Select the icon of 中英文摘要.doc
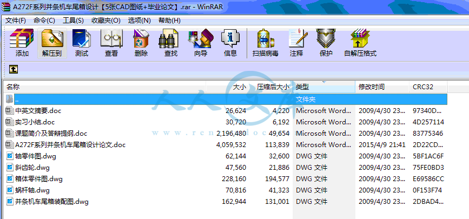The height and width of the screenshot is (219, 469). point(10,111)
